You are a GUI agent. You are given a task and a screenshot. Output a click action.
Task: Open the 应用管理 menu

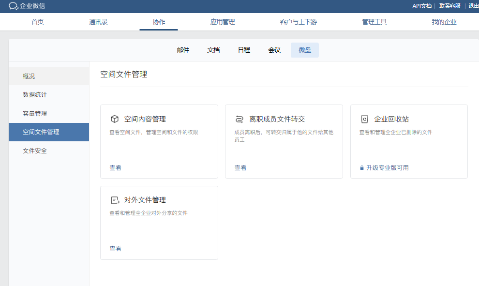[223, 21]
